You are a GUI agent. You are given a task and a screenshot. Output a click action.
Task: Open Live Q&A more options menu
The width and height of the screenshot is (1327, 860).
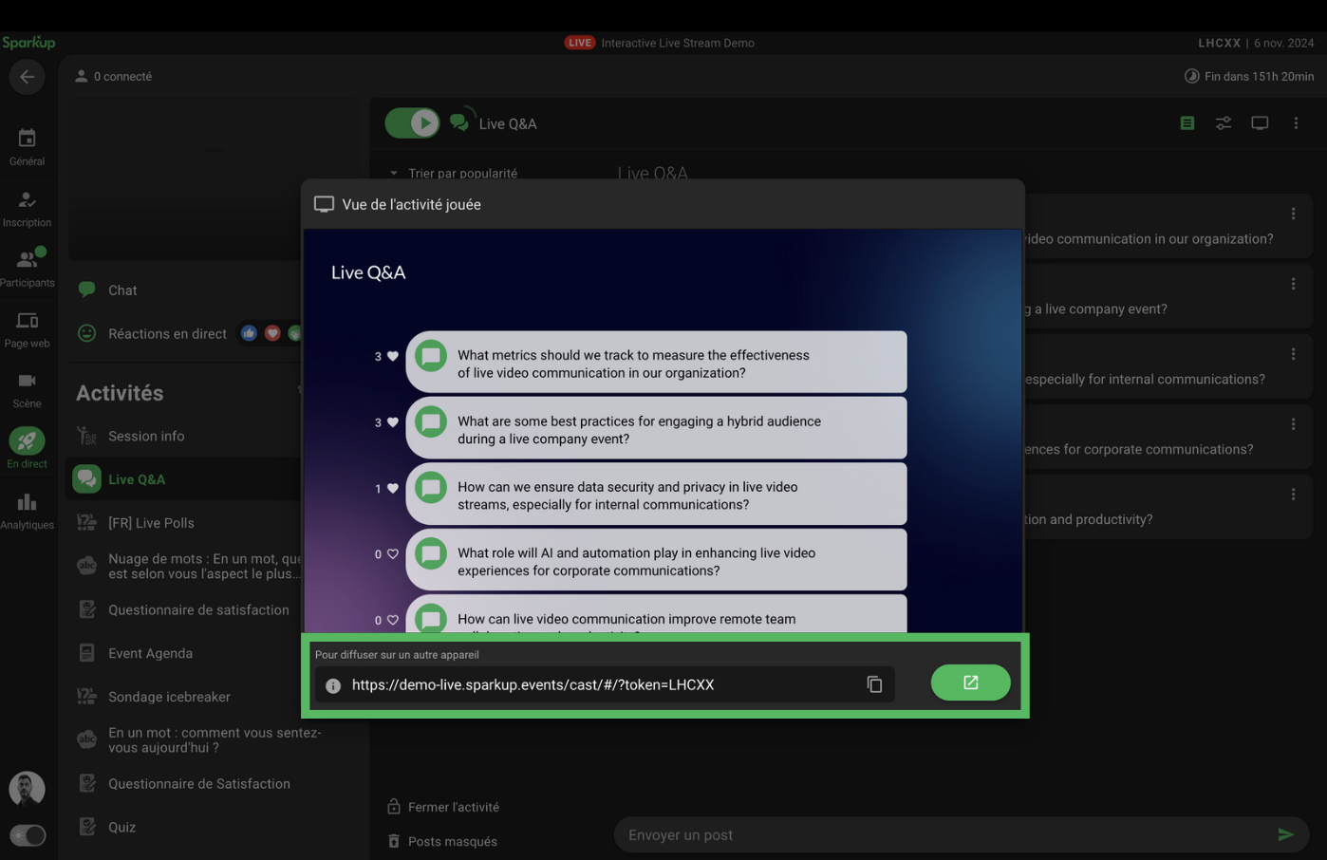pos(1296,123)
